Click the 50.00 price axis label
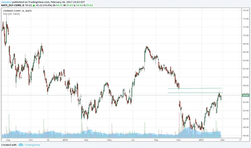This screenshot has height=148, width=251. click(246, 119)
